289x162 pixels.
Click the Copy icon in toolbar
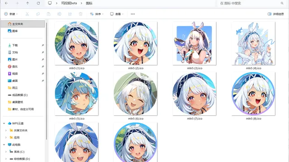pyautogui.click(x=38, y=14)
